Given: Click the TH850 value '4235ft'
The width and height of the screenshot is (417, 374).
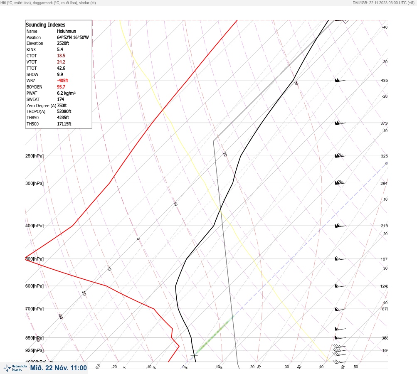Looking at the screenshot, I should pyautogui.click(x=63, y=118).
